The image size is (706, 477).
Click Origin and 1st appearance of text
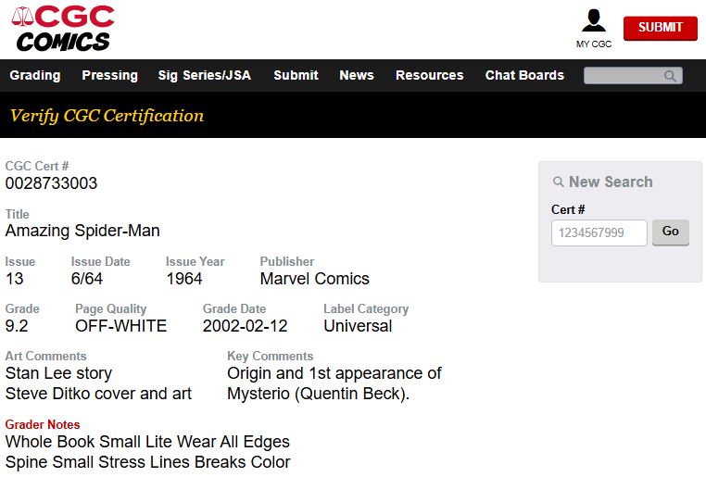coord(334,373)
